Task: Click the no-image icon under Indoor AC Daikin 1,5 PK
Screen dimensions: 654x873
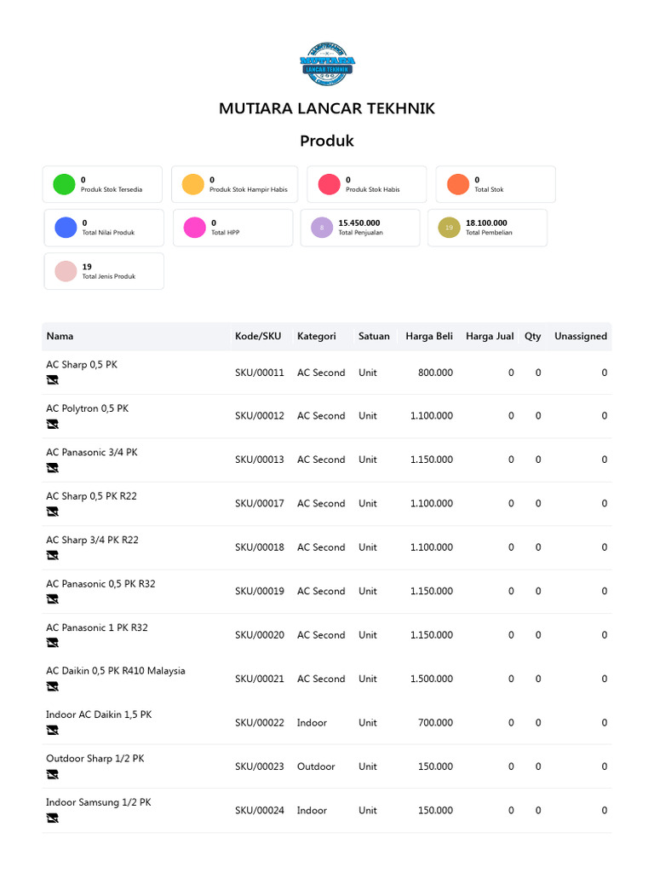Action: [52, 730]
